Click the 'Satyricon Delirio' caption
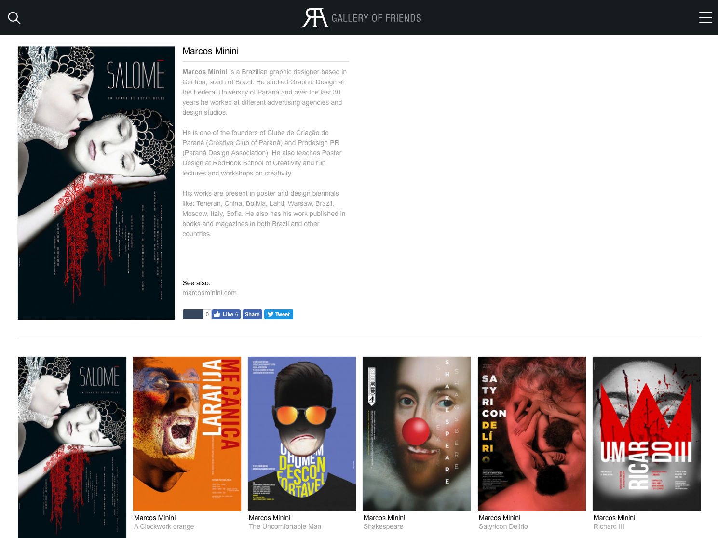This screenshot has width=718, height=538. click(x=503, y=526)
